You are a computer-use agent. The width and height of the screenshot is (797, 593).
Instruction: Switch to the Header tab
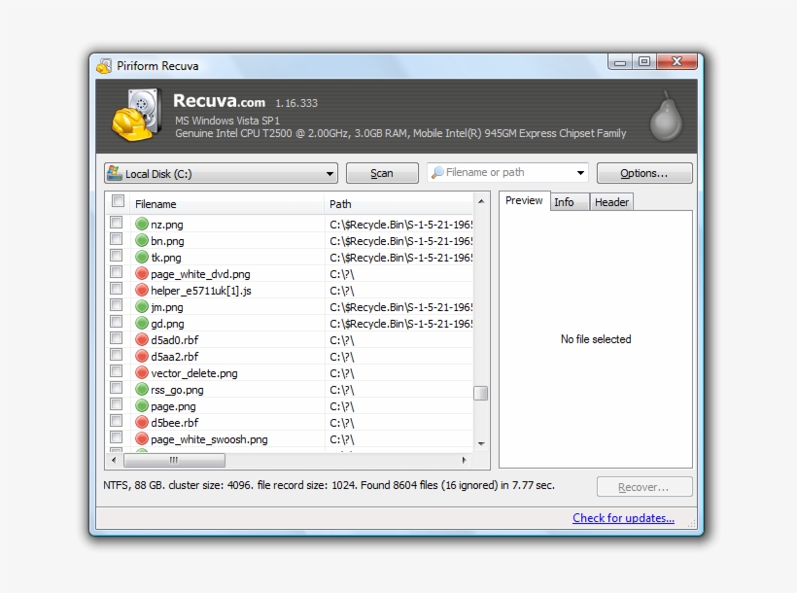[x=611, y=201]
